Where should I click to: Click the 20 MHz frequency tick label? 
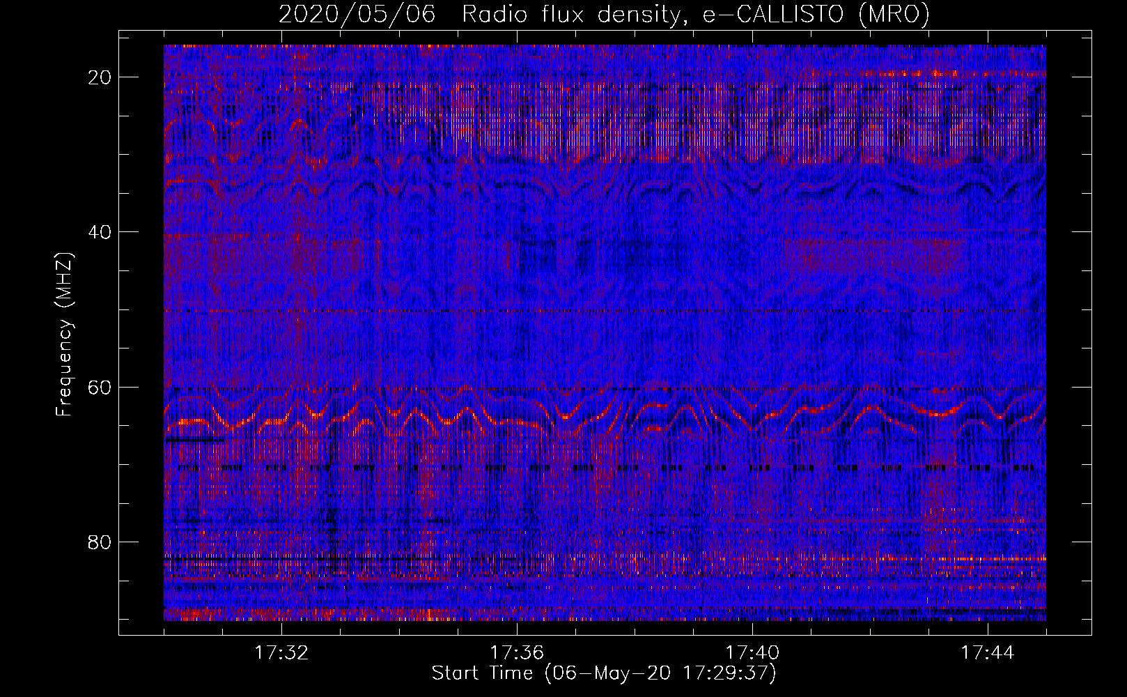[100, 77]
